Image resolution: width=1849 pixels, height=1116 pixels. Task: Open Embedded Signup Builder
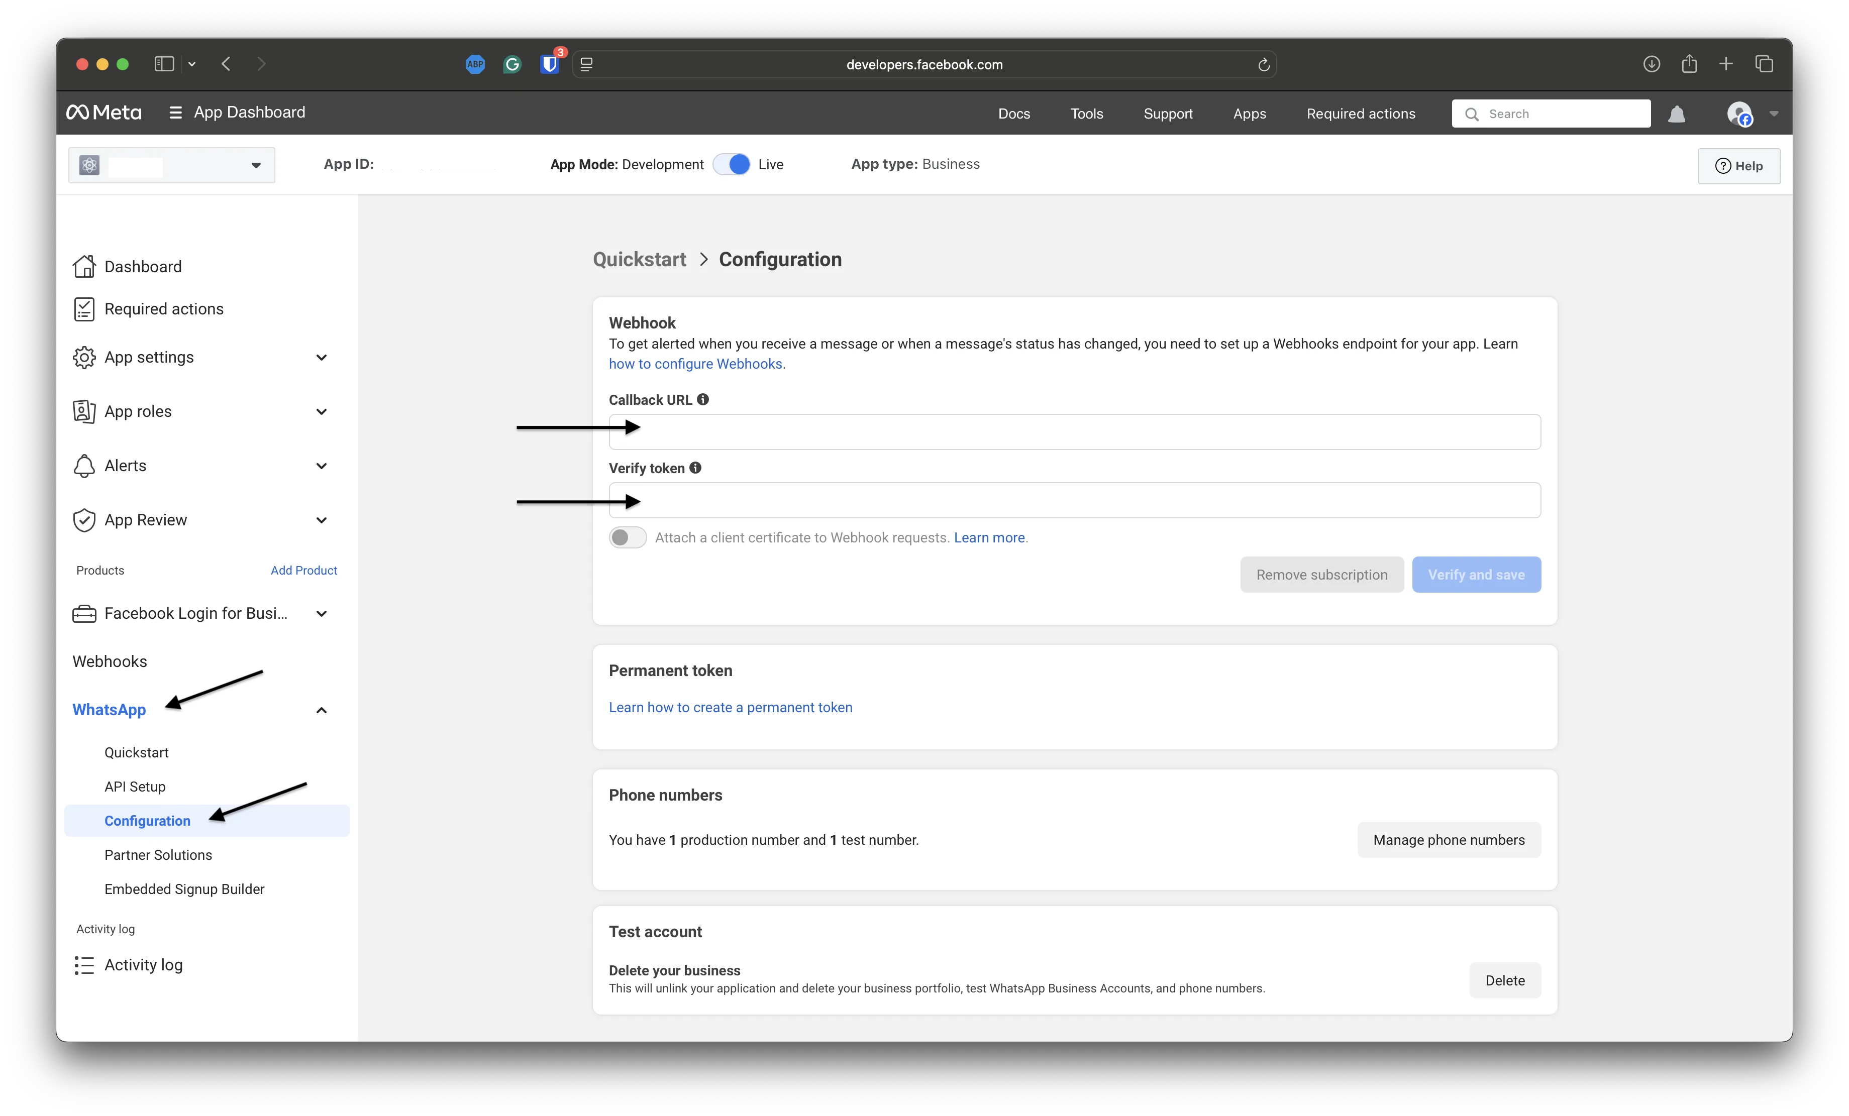(184, 889)
